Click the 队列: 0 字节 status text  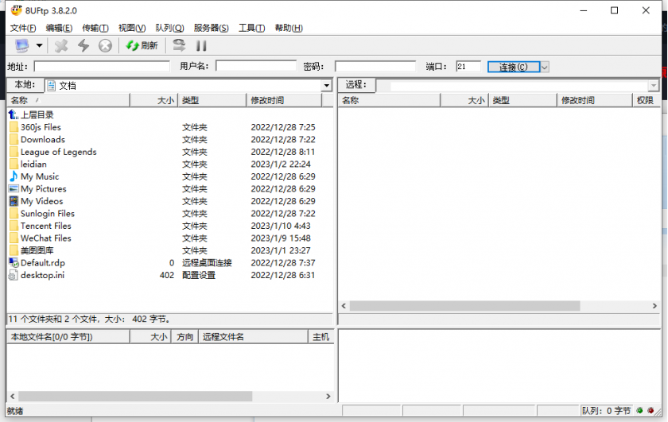(x=606, y=411)
